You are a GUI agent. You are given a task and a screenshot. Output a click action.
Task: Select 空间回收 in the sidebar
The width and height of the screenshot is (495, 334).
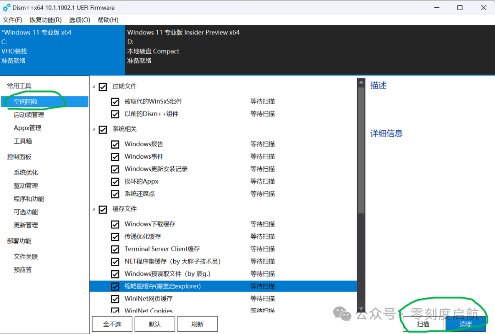point(44,102)
